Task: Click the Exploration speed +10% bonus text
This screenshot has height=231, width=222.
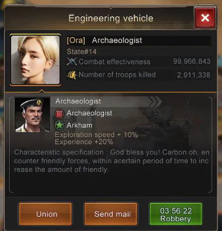Action: point(96,135)
